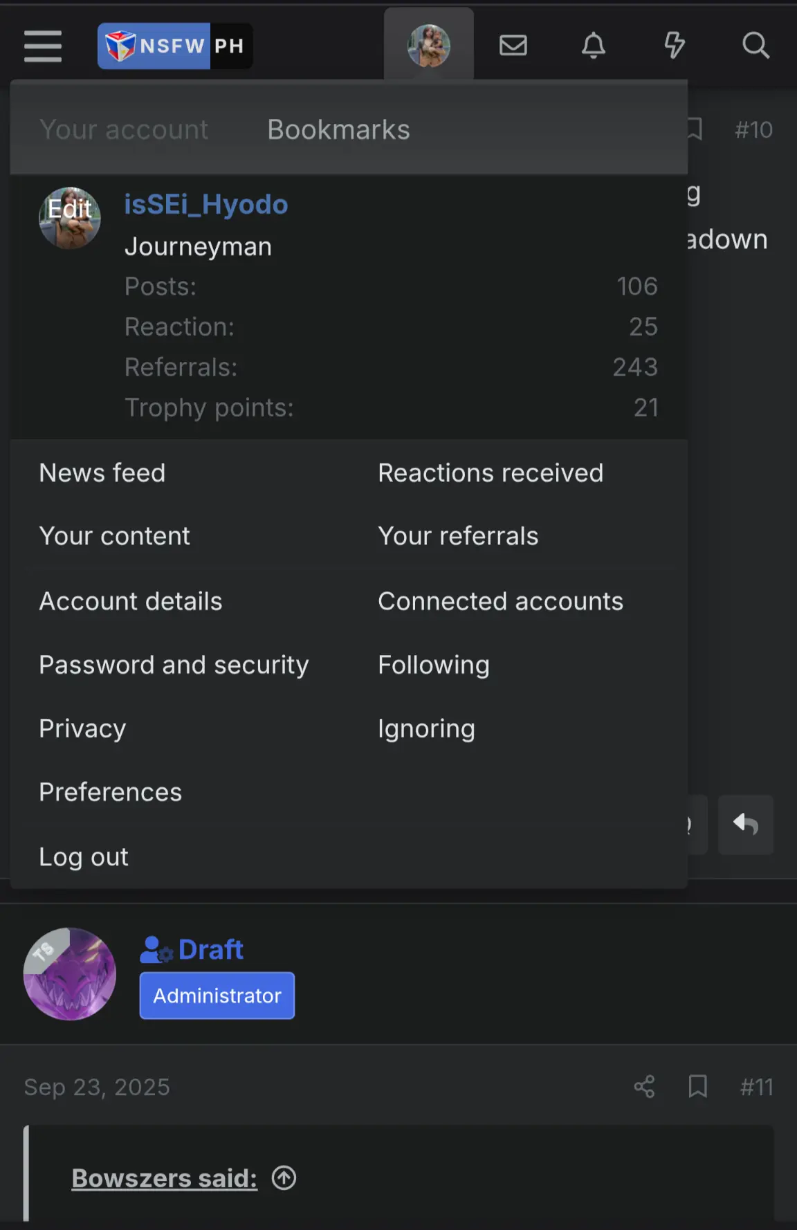797x1230 pixels.
Task: Reply to post #10 with arrow icon
Action: (x=746, y=825)
